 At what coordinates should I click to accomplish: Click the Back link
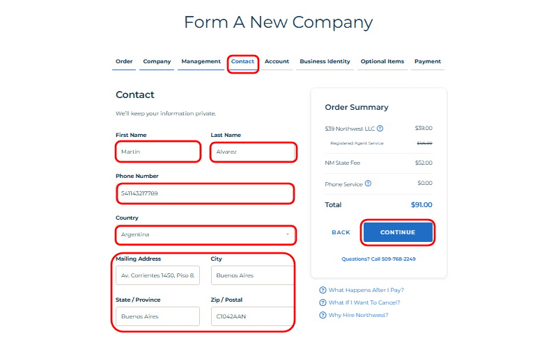coord(341,232)
